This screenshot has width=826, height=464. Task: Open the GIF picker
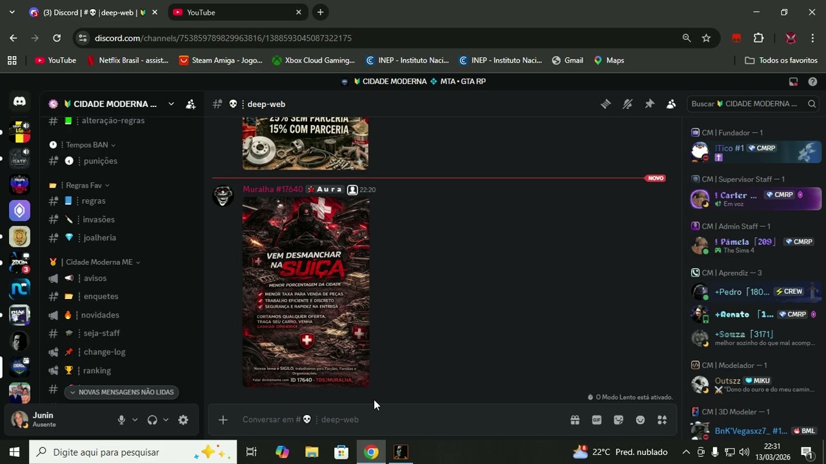(x=597, y=420)
